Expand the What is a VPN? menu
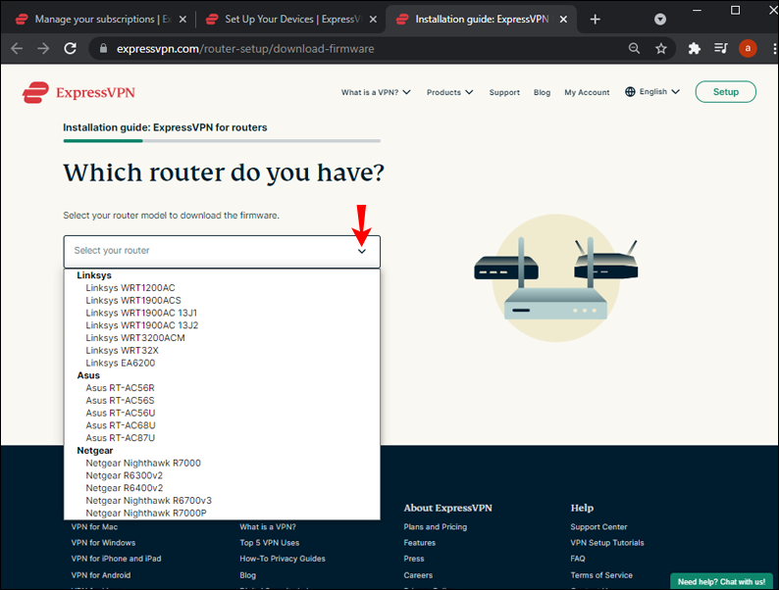The width and height of the screenshot is (779, 590). tap(376, 92)
